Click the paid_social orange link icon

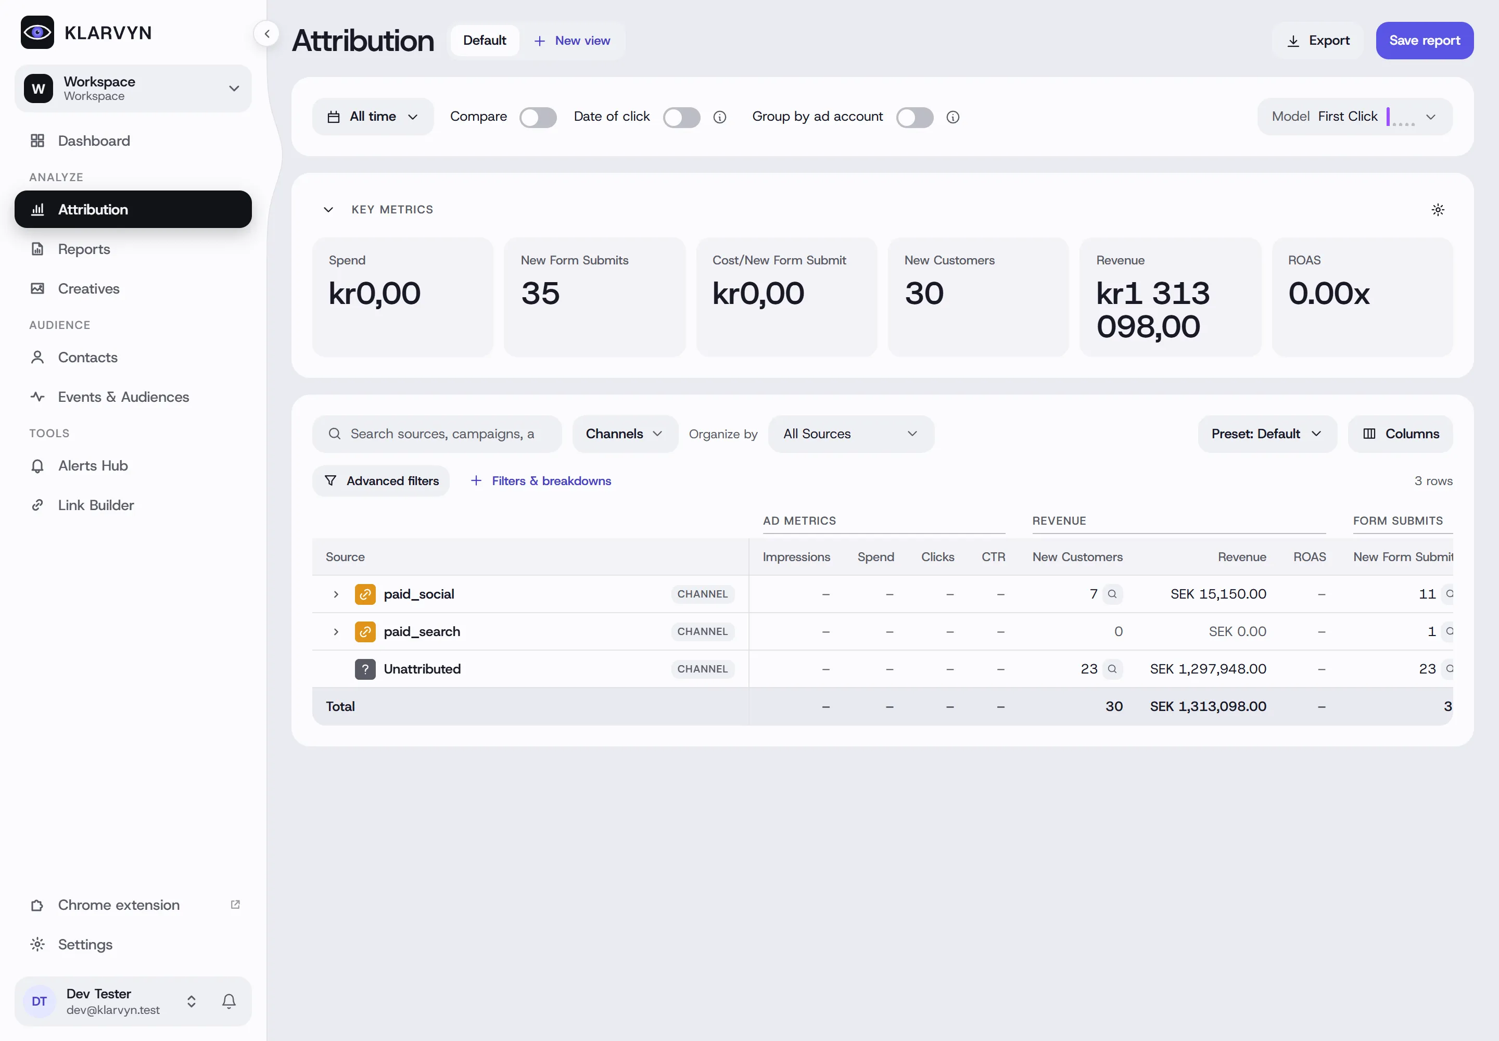tap(365, 594)
